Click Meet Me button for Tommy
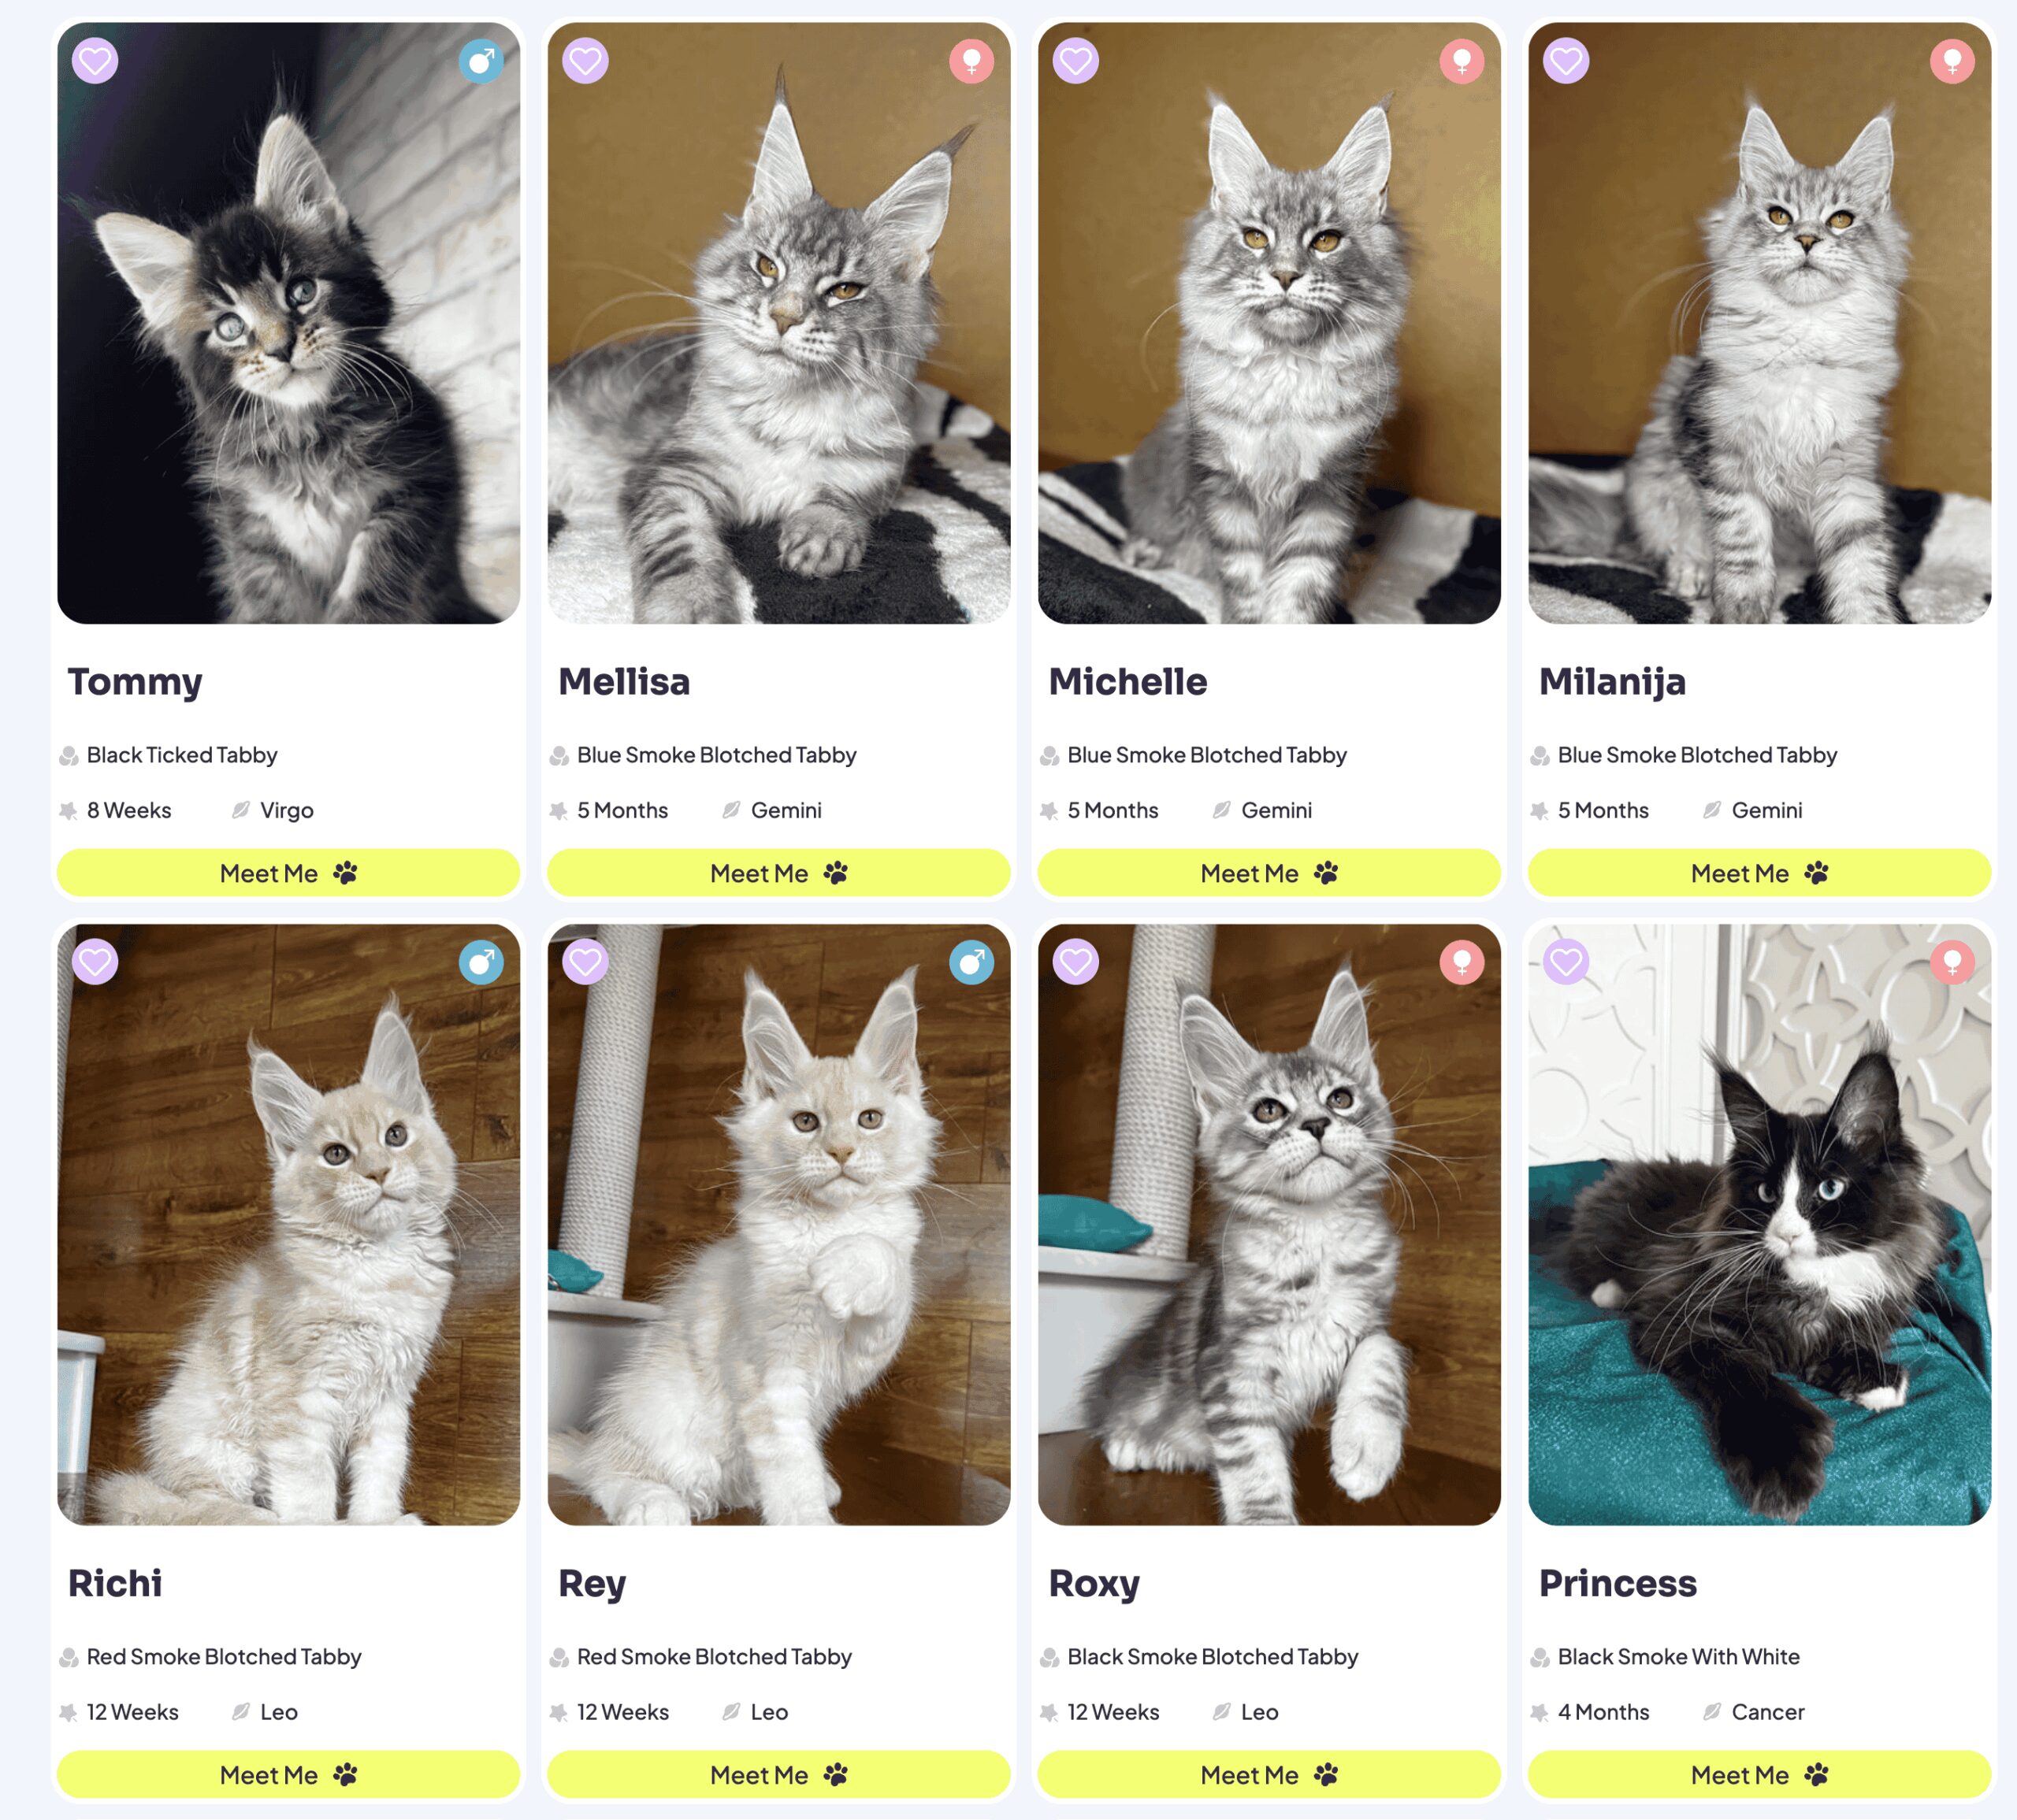The width and height of the screenshot is (2017, 1820). coord(288,873)
